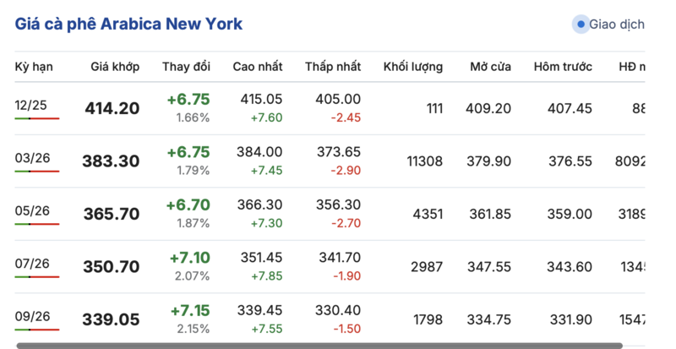Click the Kỳ hạn column header
This screenshot has width=676, height=349.
[x=34, y=67]
